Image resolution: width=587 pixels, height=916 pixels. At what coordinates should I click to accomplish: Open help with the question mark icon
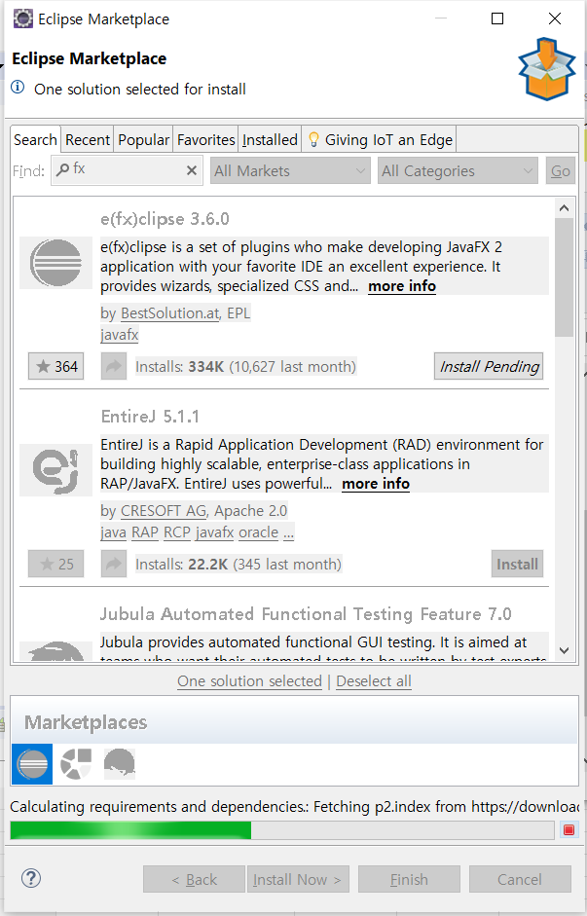(x=31, y=878)
